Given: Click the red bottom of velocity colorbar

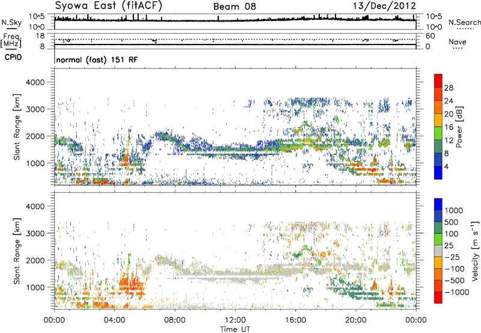Looking at the screenshot, I should point(438,298).
